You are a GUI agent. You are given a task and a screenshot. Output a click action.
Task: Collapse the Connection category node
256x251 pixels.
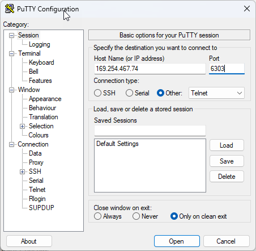[x=12, y=144]
